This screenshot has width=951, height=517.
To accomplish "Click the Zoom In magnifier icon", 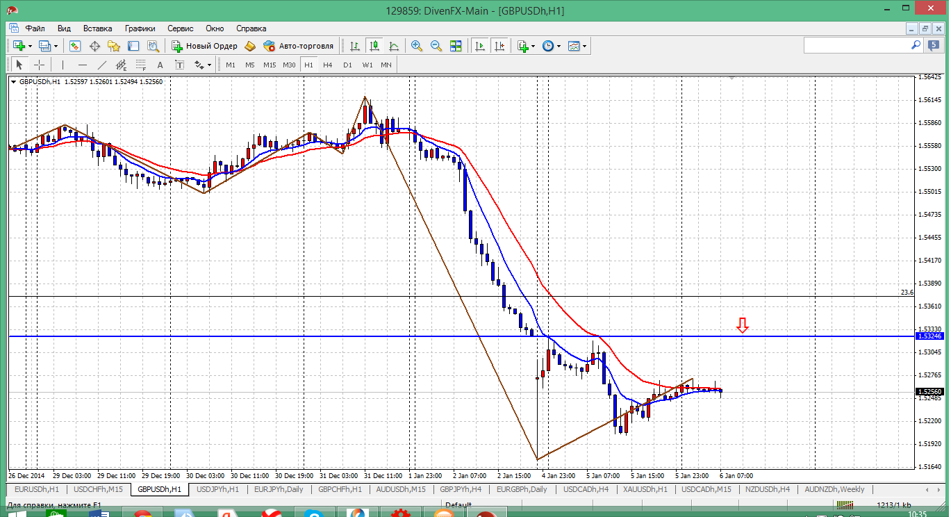I will (x=417, y=46).
